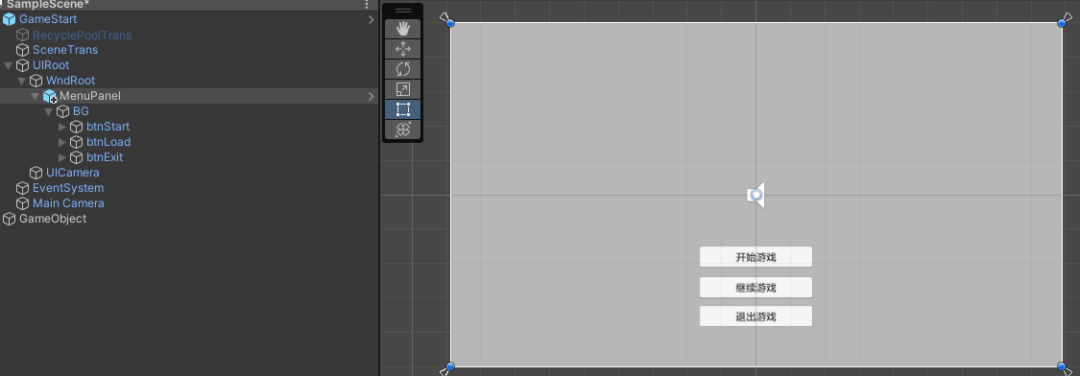Screen dimensions: 1080x376
Task: Select the Scale tool
Action: [x=403, y=89]
